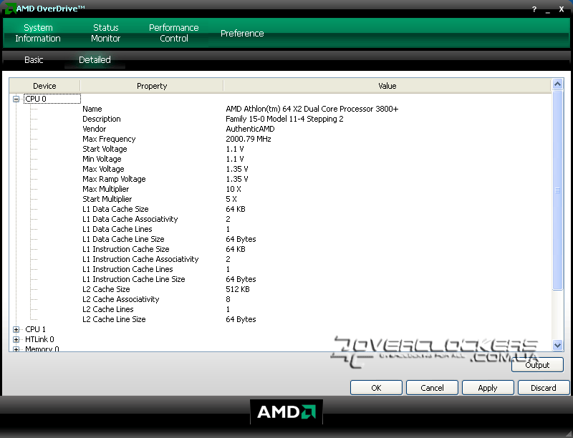The height and width of the screenshot is (438, 573).
Task: Select the Start Multiplier property
Action: coord(107,199)
